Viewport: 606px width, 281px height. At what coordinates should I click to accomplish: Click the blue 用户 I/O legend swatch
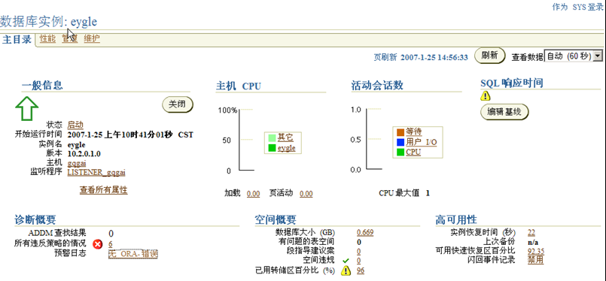(400, 142)
